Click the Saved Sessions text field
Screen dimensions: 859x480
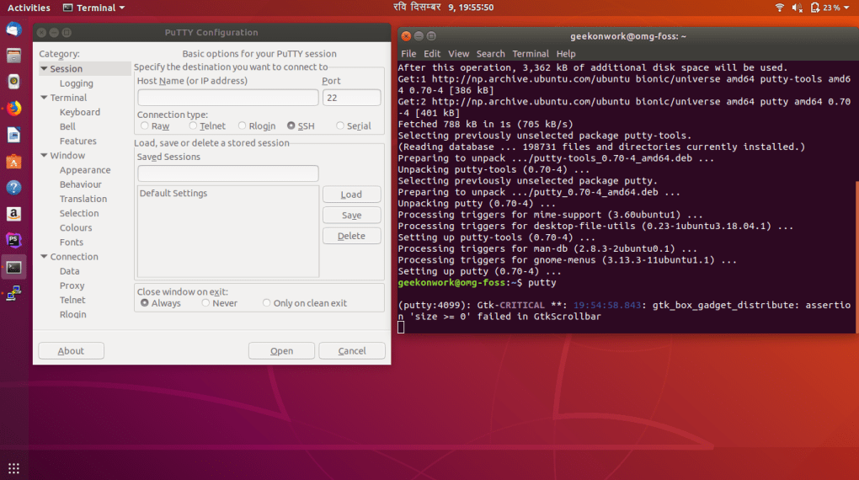pyautogui.click(x=228, y=173)
